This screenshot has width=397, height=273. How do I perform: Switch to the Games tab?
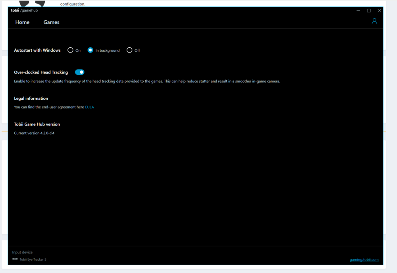click(x=51, y=22)
